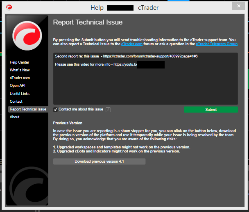Go to cTrader.com from sidebar menu
The height and width of the screenshot is (212, 249).
[x=20, y=78]
